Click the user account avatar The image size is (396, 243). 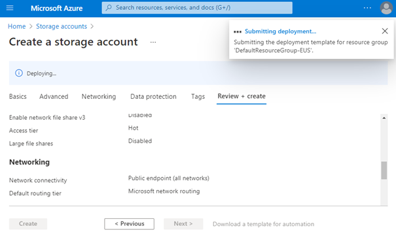386,8
